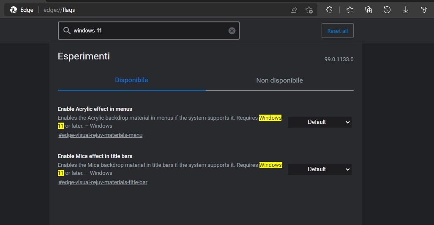This screenshot has width=434, height=225.
Task: Click the Acrylic backdrop description text
Action: [169, 122]
